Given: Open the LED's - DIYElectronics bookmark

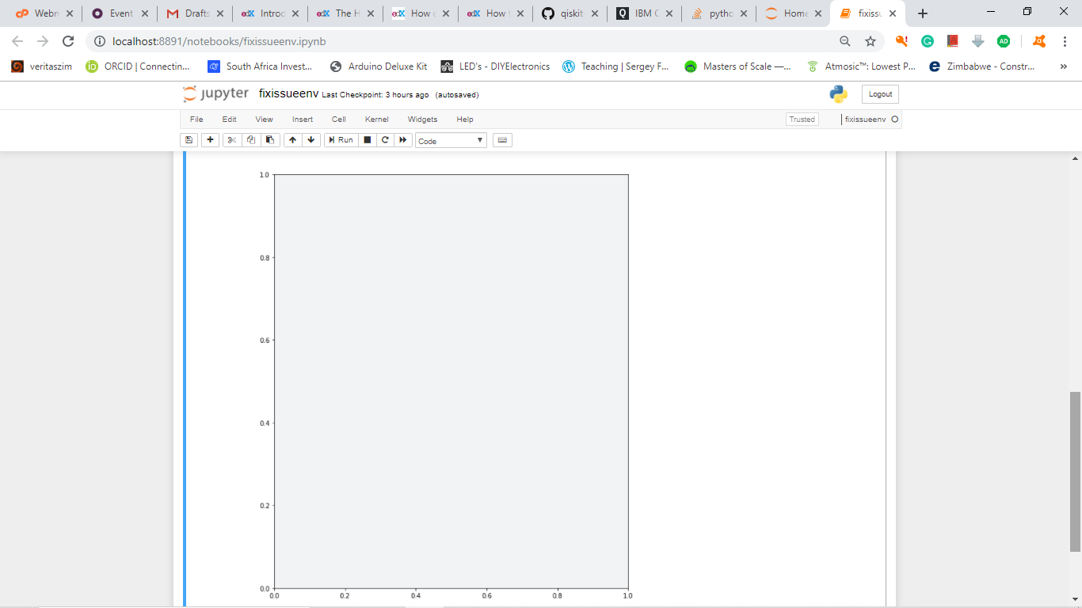Looking at the screenshot, I should pos(495,66).
